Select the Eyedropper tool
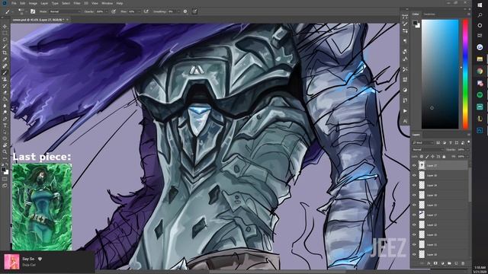 pos(5,59)
